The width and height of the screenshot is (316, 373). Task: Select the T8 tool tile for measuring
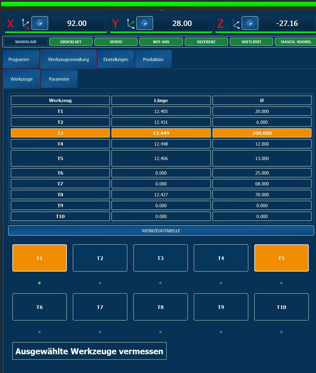tap(161, 307)
